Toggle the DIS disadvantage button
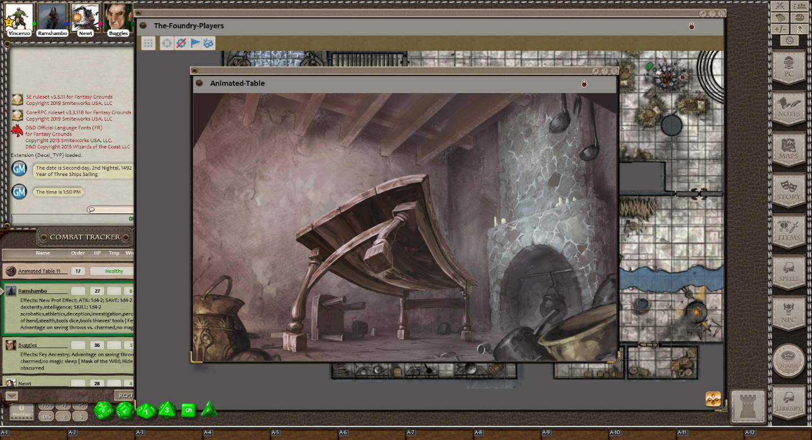This screenshot has height=440, width=812. (47, 417)
